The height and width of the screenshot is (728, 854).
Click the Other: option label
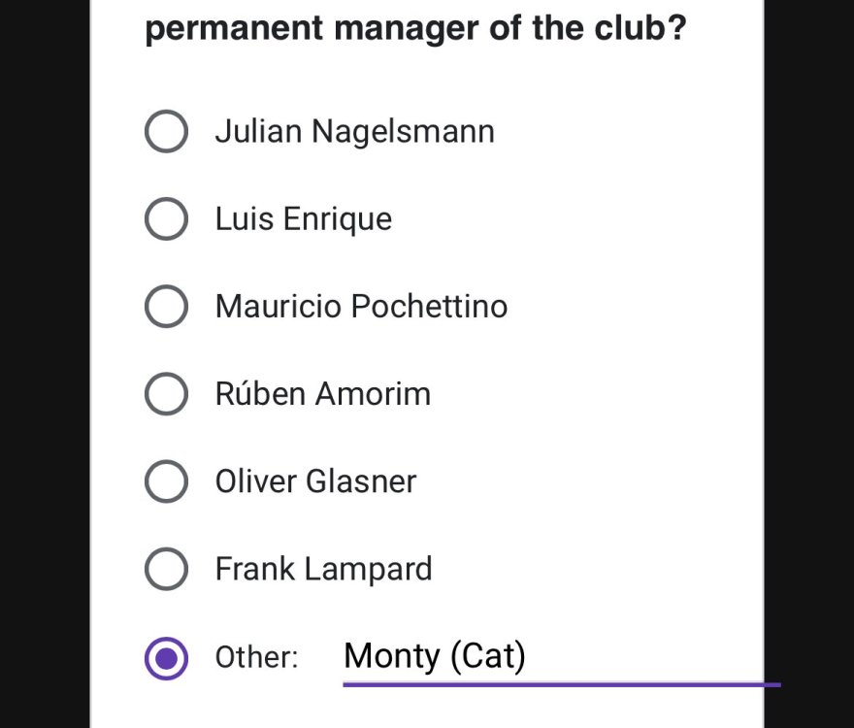(x=256, y=657)
